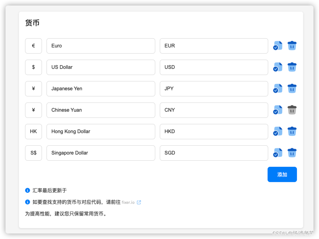Edit the € symbol field
Screen dimensions: 319x239
(34, 46)
